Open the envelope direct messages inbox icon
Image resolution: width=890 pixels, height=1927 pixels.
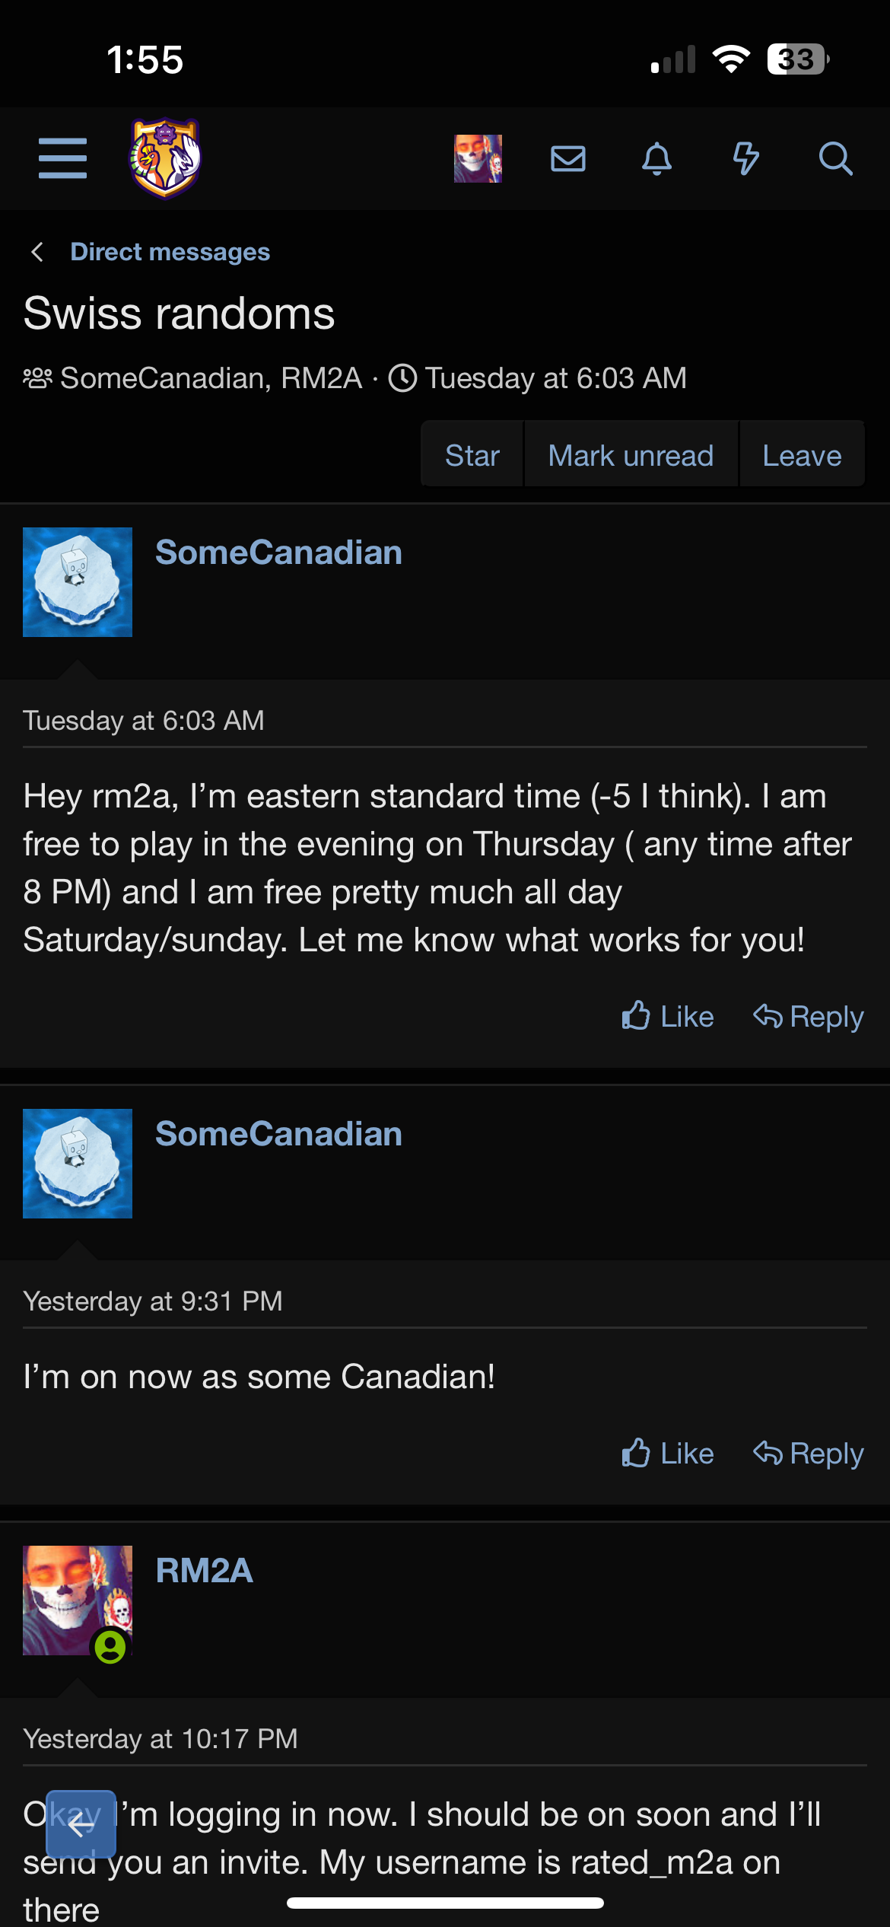(x=567, y=158)
